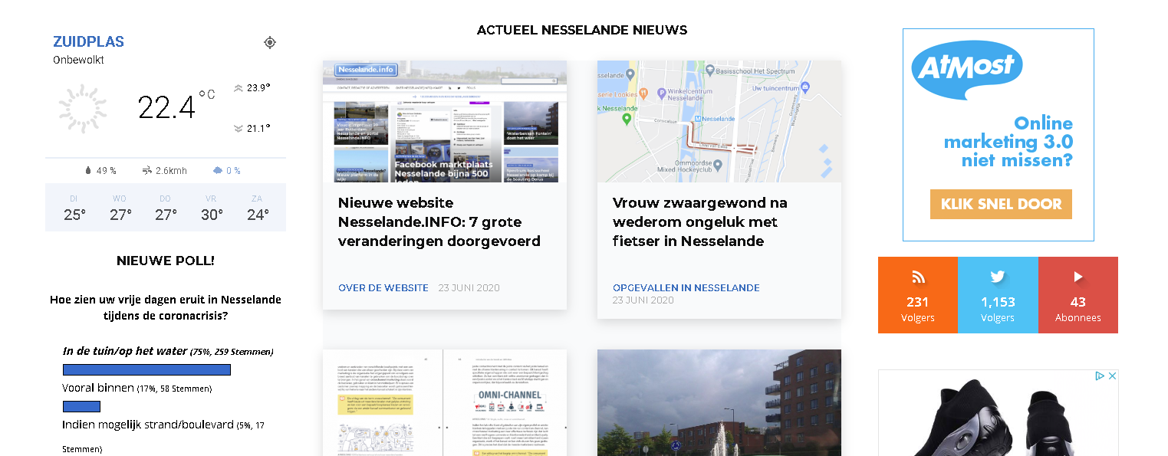Click the In de tuin/op het water poll bar
The height and width of the screenshot is (456, 1168).
click(146, 370)
